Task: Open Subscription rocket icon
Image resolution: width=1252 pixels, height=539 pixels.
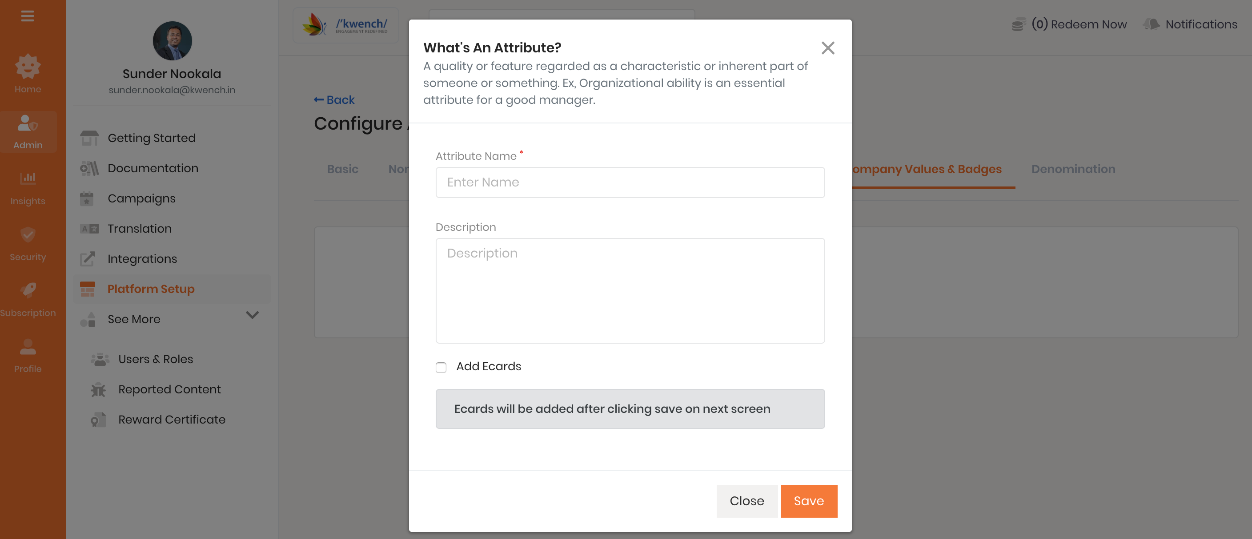Action: pyautogui.click(x=28, y=291)
